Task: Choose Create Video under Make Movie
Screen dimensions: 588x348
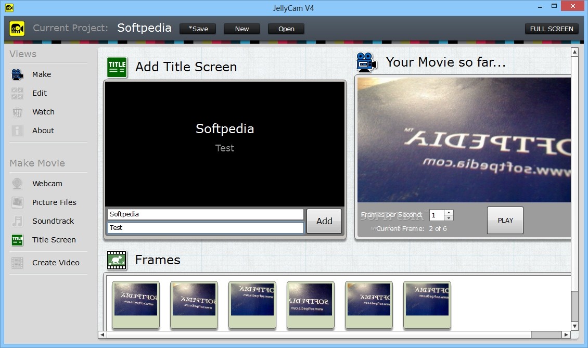Action: click(x=56, y=263)
